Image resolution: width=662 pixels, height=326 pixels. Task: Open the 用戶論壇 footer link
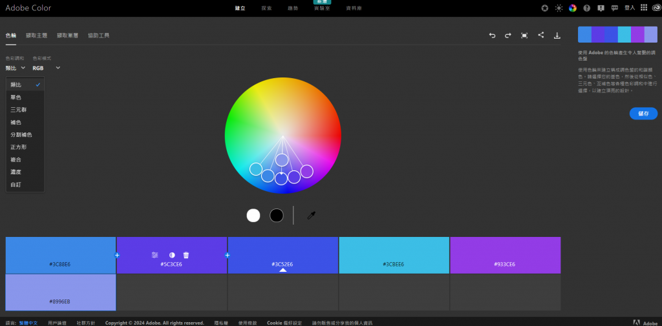pos(57,323)
